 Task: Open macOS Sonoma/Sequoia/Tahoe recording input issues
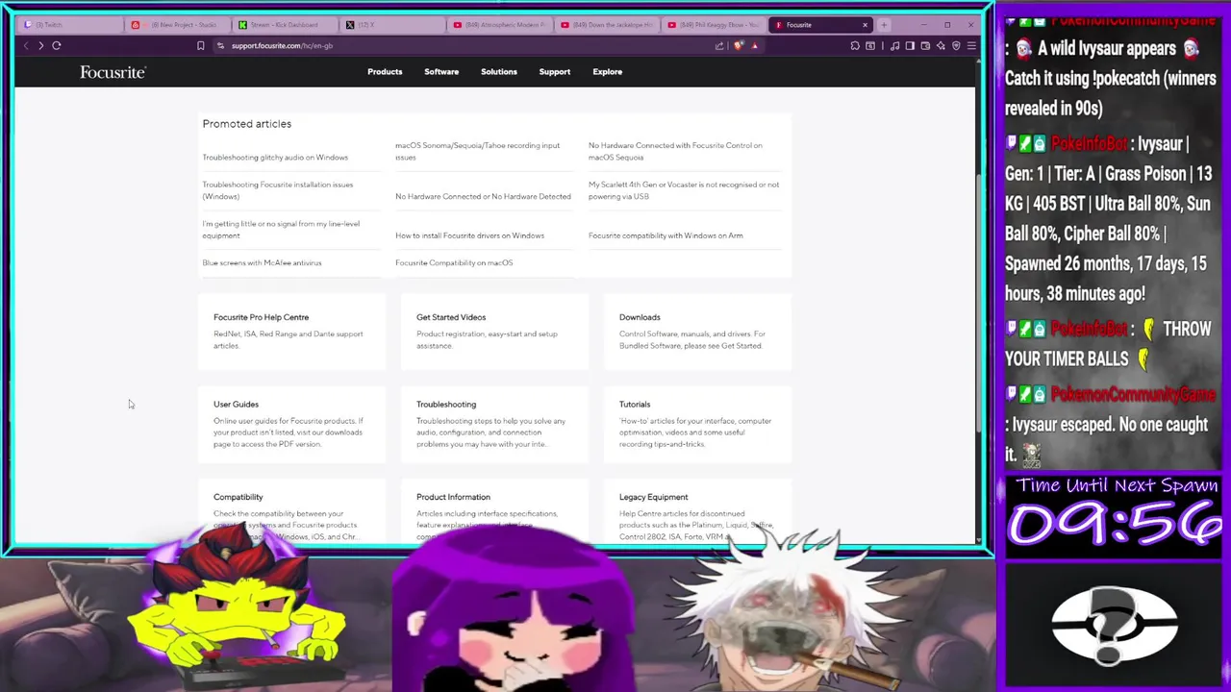tap(477, 151)
